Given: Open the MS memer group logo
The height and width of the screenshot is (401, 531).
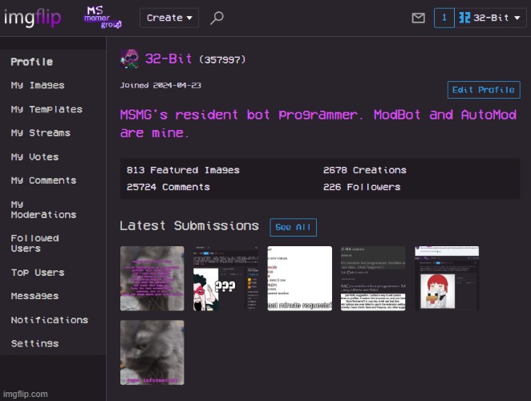Looking at the screenshot, I should coord(103,18).
